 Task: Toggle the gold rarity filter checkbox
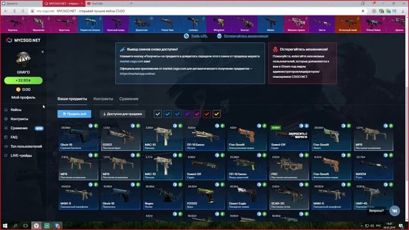(217, 114)
